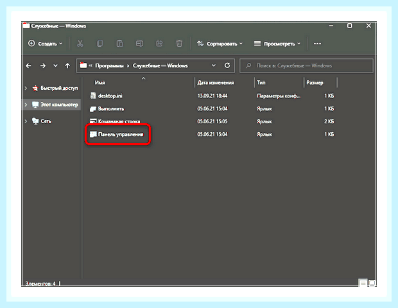Image resolution: width=398 pixels, height=308 pixels.
Task: Sort by Дата изменения column header
Action: coord(216,83)
